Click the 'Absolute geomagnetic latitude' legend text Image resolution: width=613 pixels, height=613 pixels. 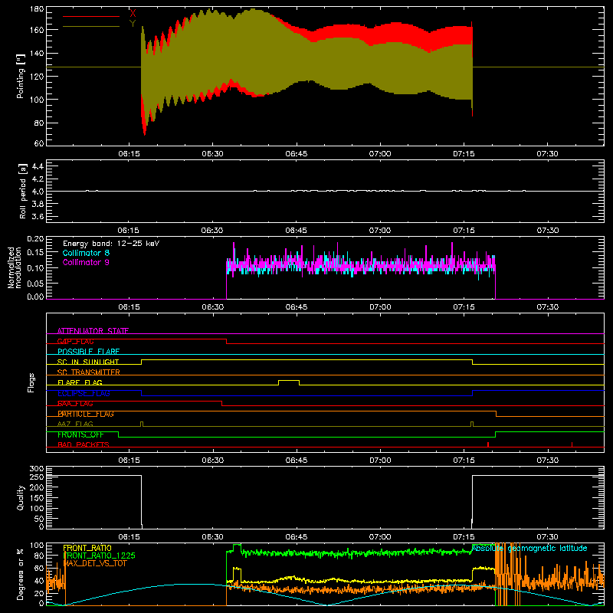(529, 548)
